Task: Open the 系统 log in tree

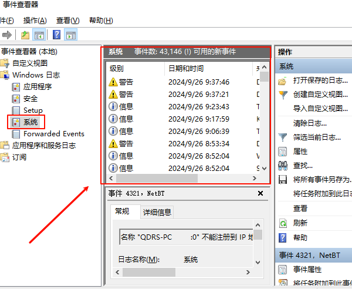Action: 31,122
